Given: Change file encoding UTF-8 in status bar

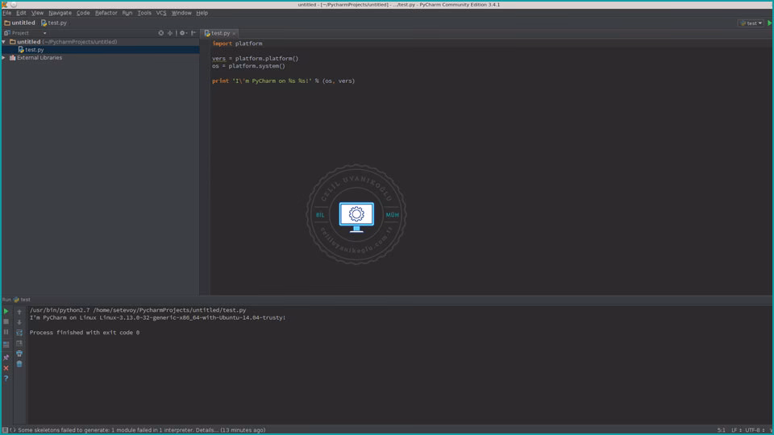Looking at the screenshot, I should [755, 430].
